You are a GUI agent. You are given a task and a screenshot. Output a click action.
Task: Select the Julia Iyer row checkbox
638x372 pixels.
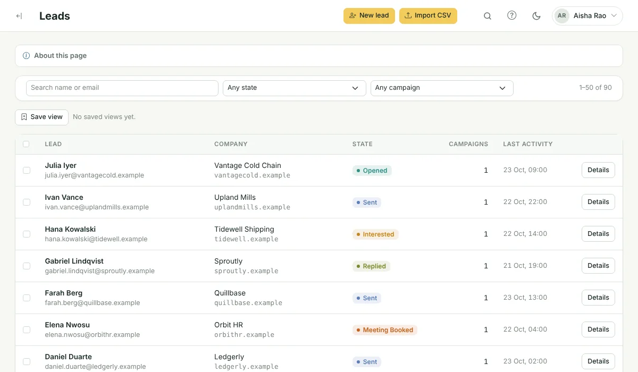click(26, 170)
